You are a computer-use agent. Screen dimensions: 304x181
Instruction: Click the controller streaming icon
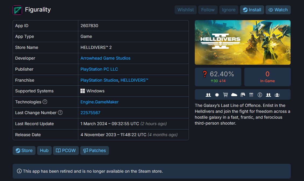[243, 95]
